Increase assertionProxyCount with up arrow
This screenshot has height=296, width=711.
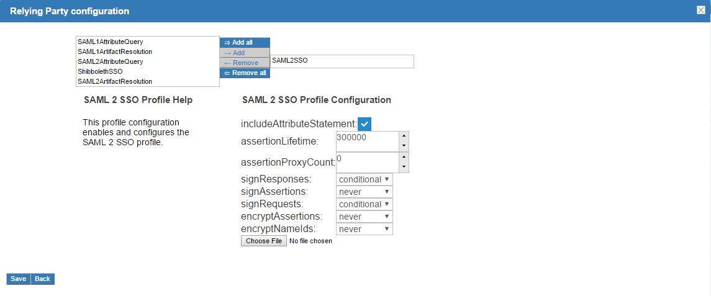404,157
